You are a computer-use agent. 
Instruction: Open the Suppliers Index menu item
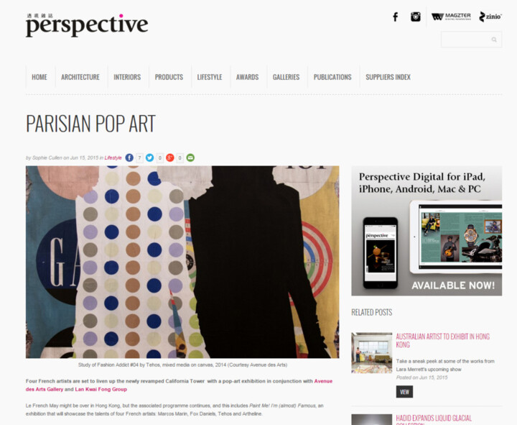click(x=388, y=77)
